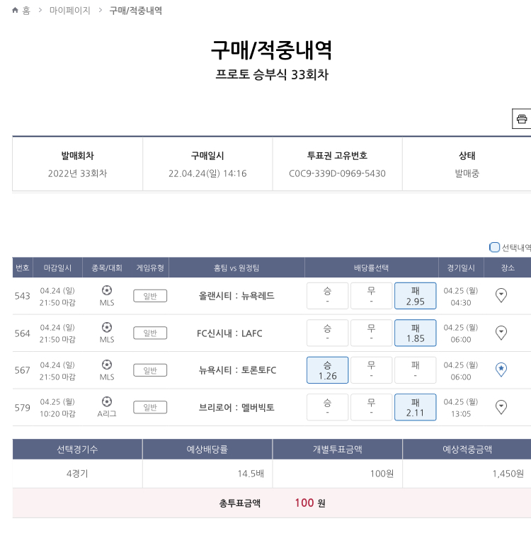Click expected payout 1,450원

click(x=508, y=474)
